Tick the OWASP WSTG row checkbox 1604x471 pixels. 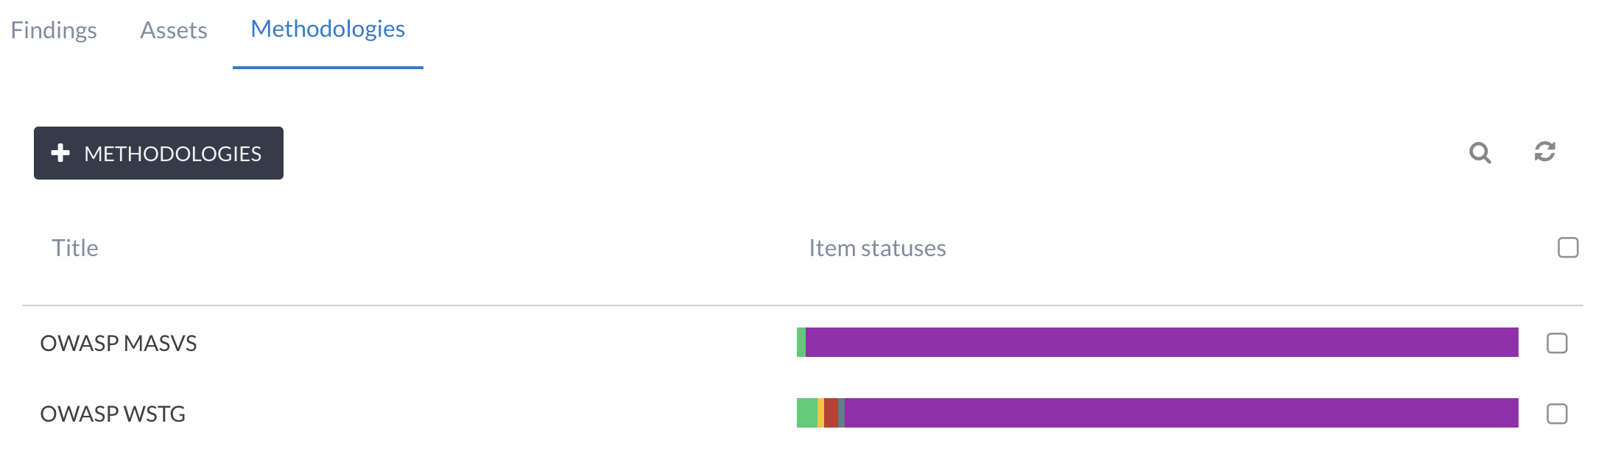pyautogui.click(x=1557, y=414)
